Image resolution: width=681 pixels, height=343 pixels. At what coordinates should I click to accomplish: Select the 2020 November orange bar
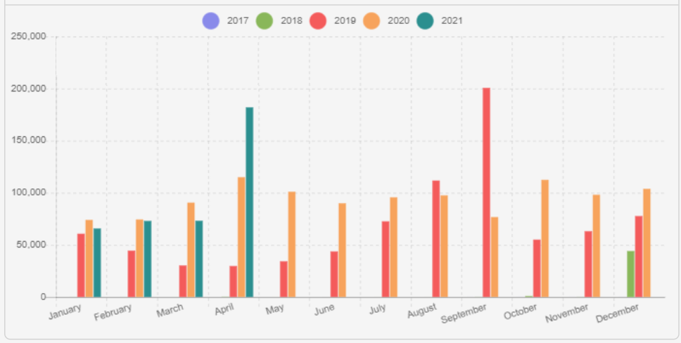click(597, 246)
